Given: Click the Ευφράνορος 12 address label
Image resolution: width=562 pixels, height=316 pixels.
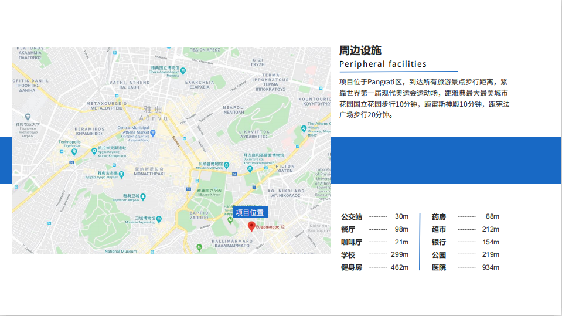Looking at the screenshot, I should [x=270, y=227].
